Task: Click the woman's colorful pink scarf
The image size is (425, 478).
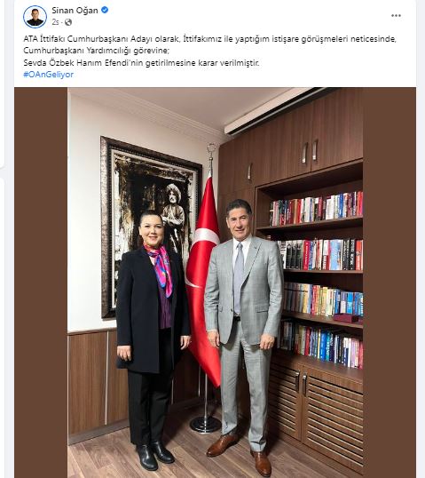Action: (x=160, y=268)
